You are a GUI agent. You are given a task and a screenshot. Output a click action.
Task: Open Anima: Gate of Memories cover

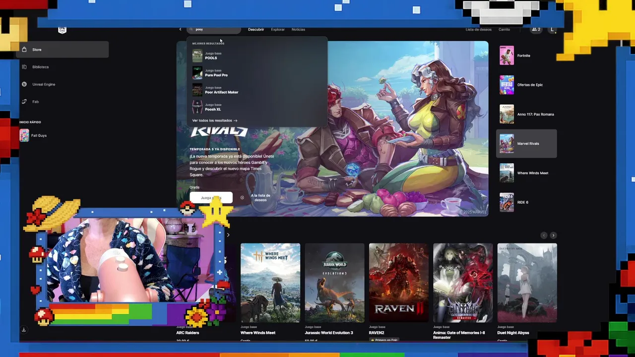click(x=463, y=283)
